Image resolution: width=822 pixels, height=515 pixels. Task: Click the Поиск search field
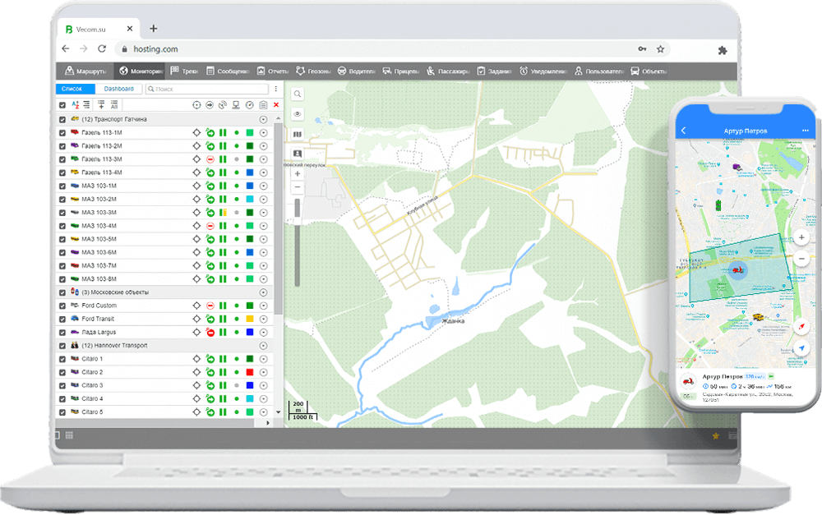[x=208, y=89]
